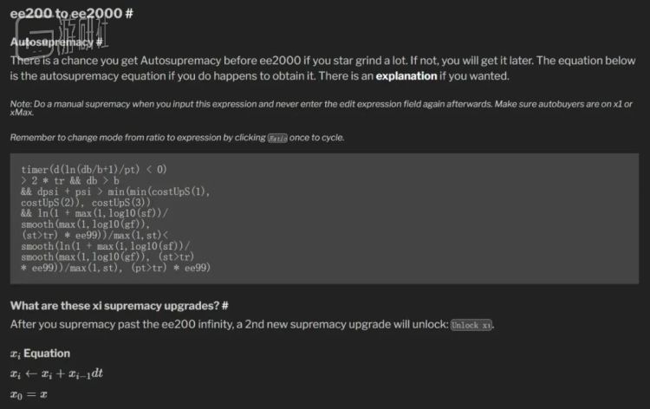The width and height of the screenshot is (650, 409).
Task: Click the xi supremacy upgrades question heading
Action: 113,305
